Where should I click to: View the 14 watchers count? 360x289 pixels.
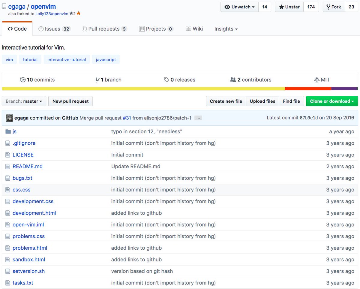tap(265, 7)
